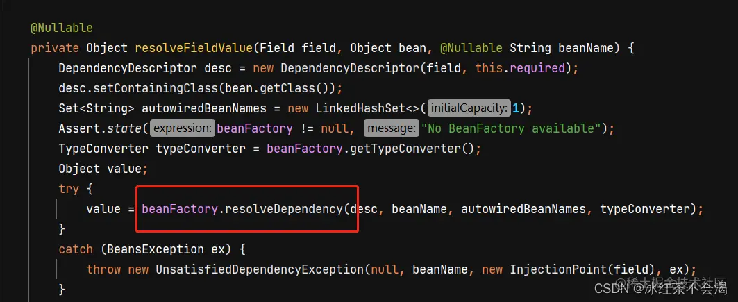The height and width of the screenshot is (302, 738).
Task: Click the 'Object value;' declaration
Action: tap(103, 169)
